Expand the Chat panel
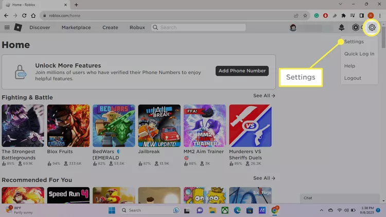 click(340, 197)
